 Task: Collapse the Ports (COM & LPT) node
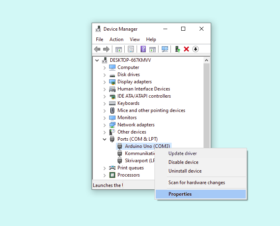105,139
